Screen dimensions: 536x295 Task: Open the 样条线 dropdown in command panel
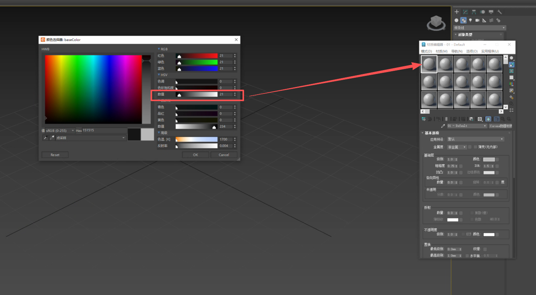[480, 28]
